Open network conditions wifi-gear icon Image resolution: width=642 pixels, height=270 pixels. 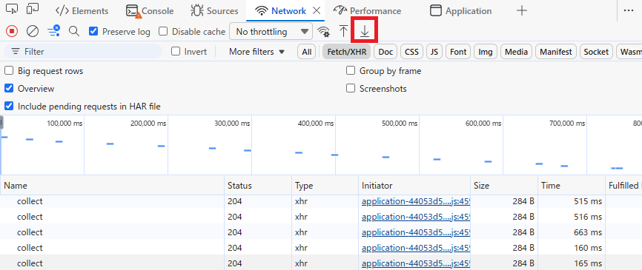[x=323, y=32]
